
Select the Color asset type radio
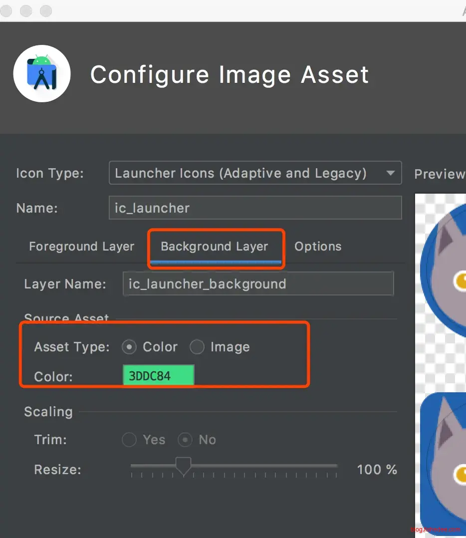coord(129,347)
